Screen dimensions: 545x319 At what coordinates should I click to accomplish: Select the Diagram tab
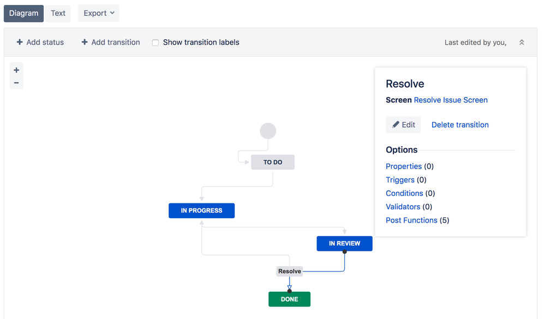tap(23, 13)
